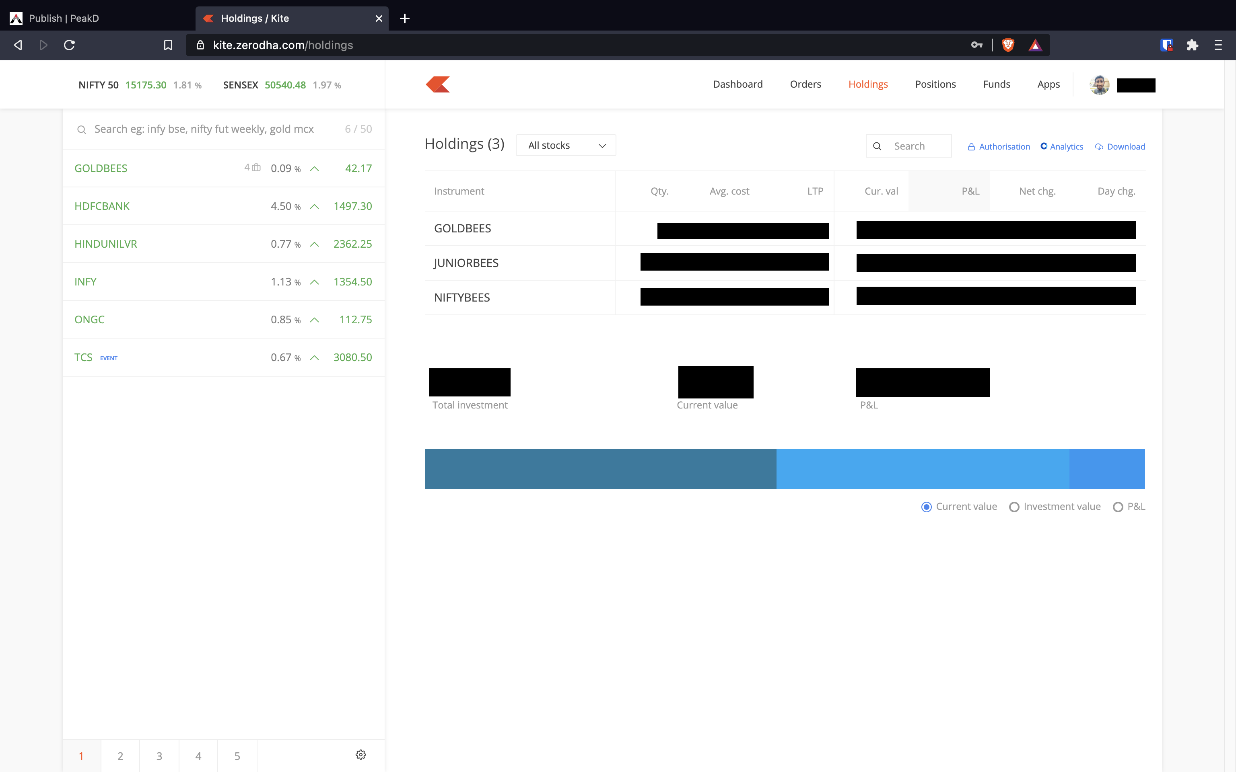Click the user profile avatar
Viewport: 1236px width, 772px height.
pyautogui.click(x=1099, y=85)
